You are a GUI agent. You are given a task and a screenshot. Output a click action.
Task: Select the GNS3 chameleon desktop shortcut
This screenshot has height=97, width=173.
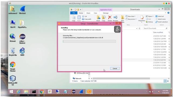tap(22, 52)
